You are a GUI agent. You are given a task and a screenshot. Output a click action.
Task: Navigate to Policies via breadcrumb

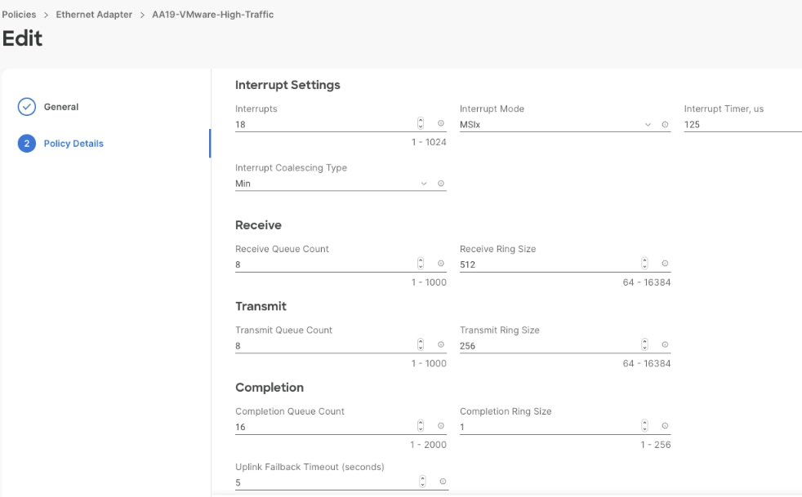[x=17, y=13]
